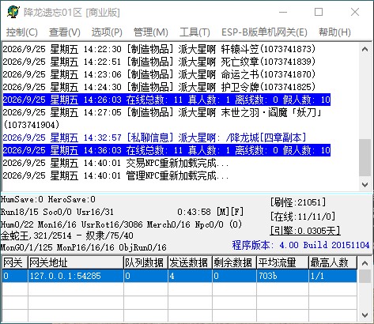Click the 703b average traffic cell
Screen dimensions: 374x324
click(x=282, y=276)
